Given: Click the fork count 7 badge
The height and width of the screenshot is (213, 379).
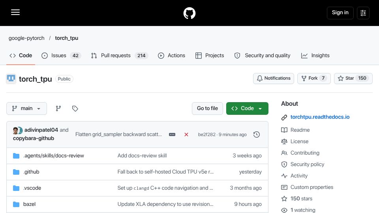Looking at the screenshot, I should (x=323, y=78).
